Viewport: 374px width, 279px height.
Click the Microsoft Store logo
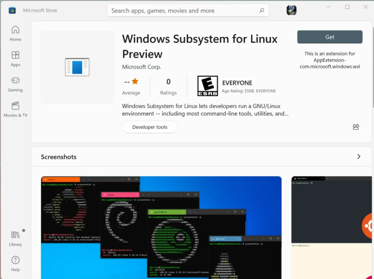(12, 10)
